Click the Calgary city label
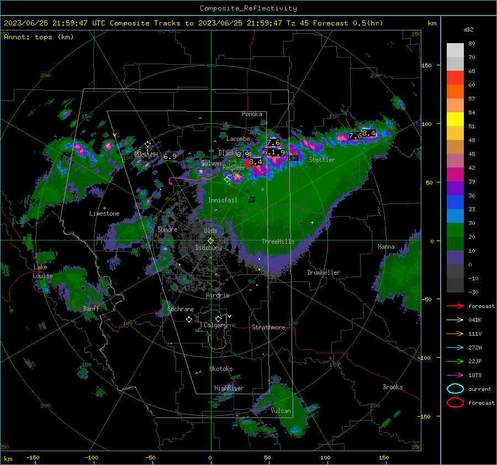The width and height of the screenshot is (497, 465). coord(215,325)
